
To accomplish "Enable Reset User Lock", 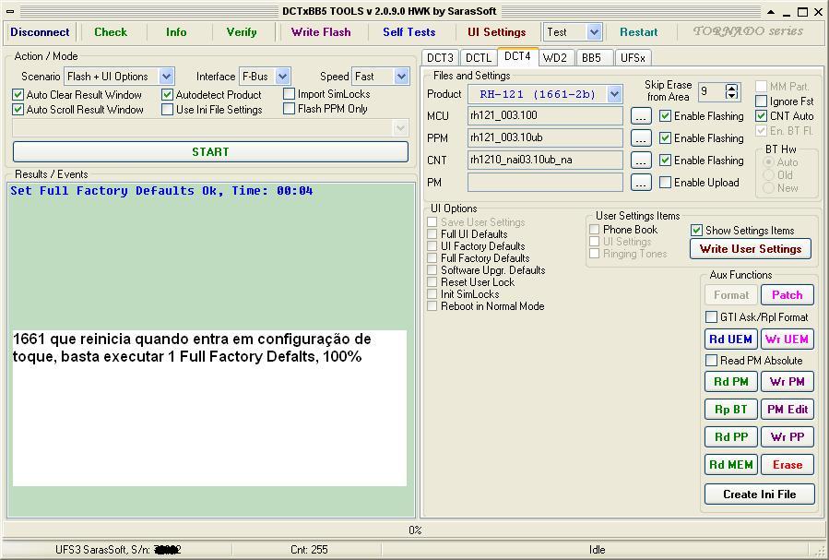I will [432, 282].
